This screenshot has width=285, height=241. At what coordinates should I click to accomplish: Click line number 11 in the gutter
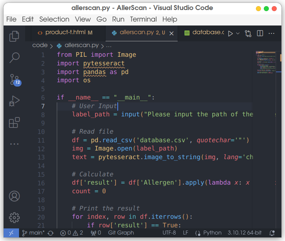pyautogui.click(x=41, y=140)
